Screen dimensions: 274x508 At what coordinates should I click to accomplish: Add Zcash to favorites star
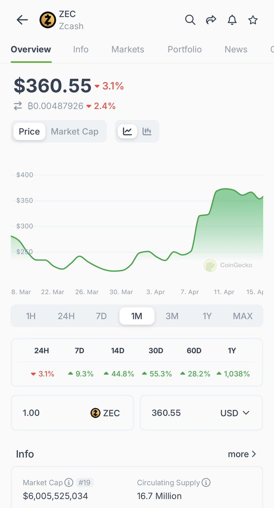[x=253, y=20]
